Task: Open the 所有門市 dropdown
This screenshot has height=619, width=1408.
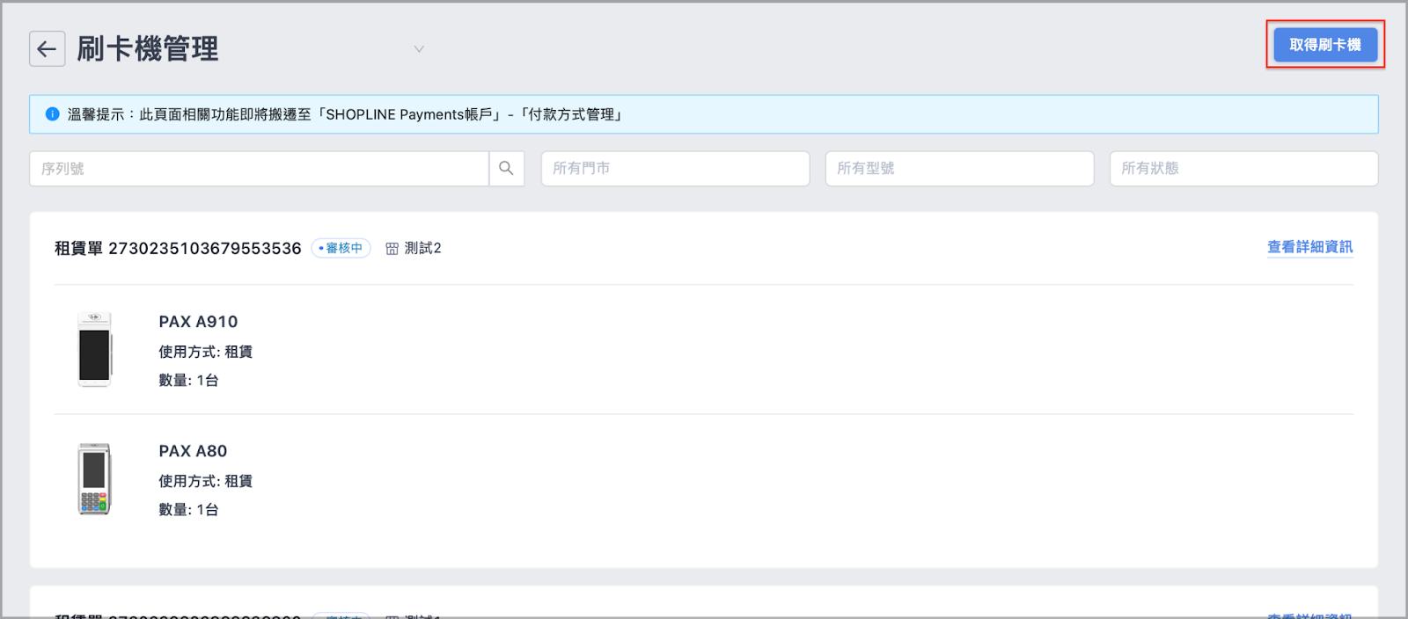Action: (x=675, y=169)
